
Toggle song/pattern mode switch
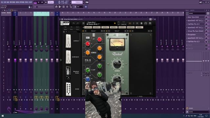[x=35, y=2]
